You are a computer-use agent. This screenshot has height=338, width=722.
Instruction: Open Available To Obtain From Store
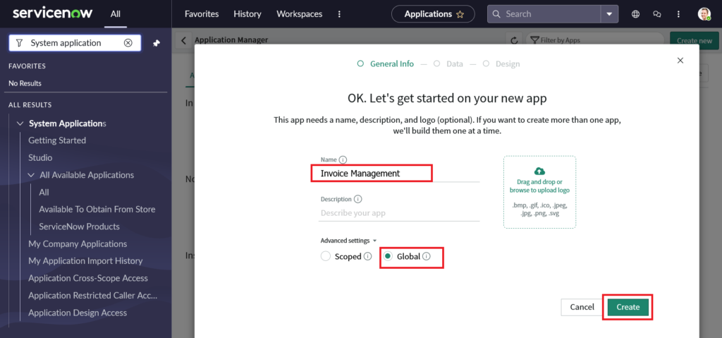click(97, 210)
